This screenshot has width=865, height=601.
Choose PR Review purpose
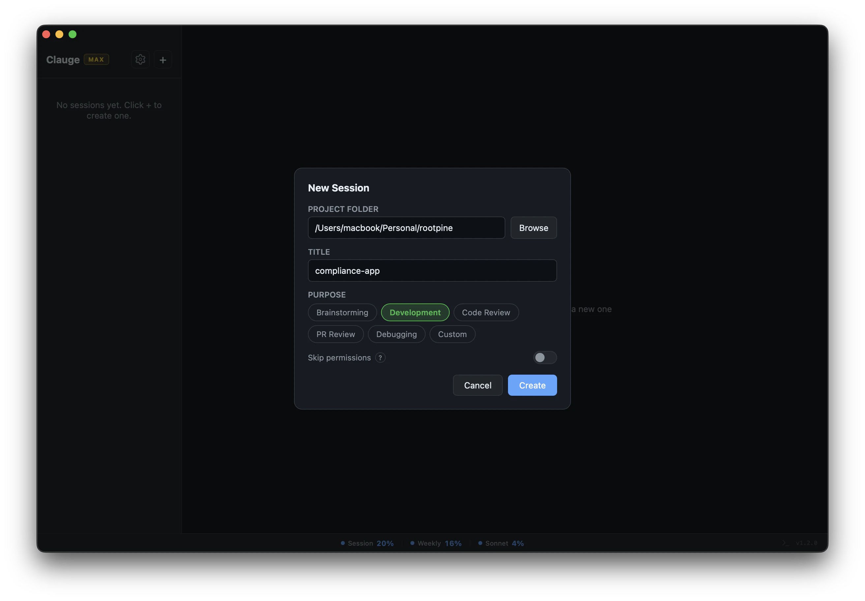(335, 334)
